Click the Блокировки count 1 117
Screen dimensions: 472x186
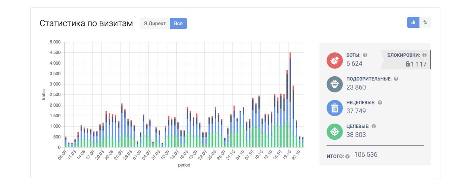tap(419, 64)
